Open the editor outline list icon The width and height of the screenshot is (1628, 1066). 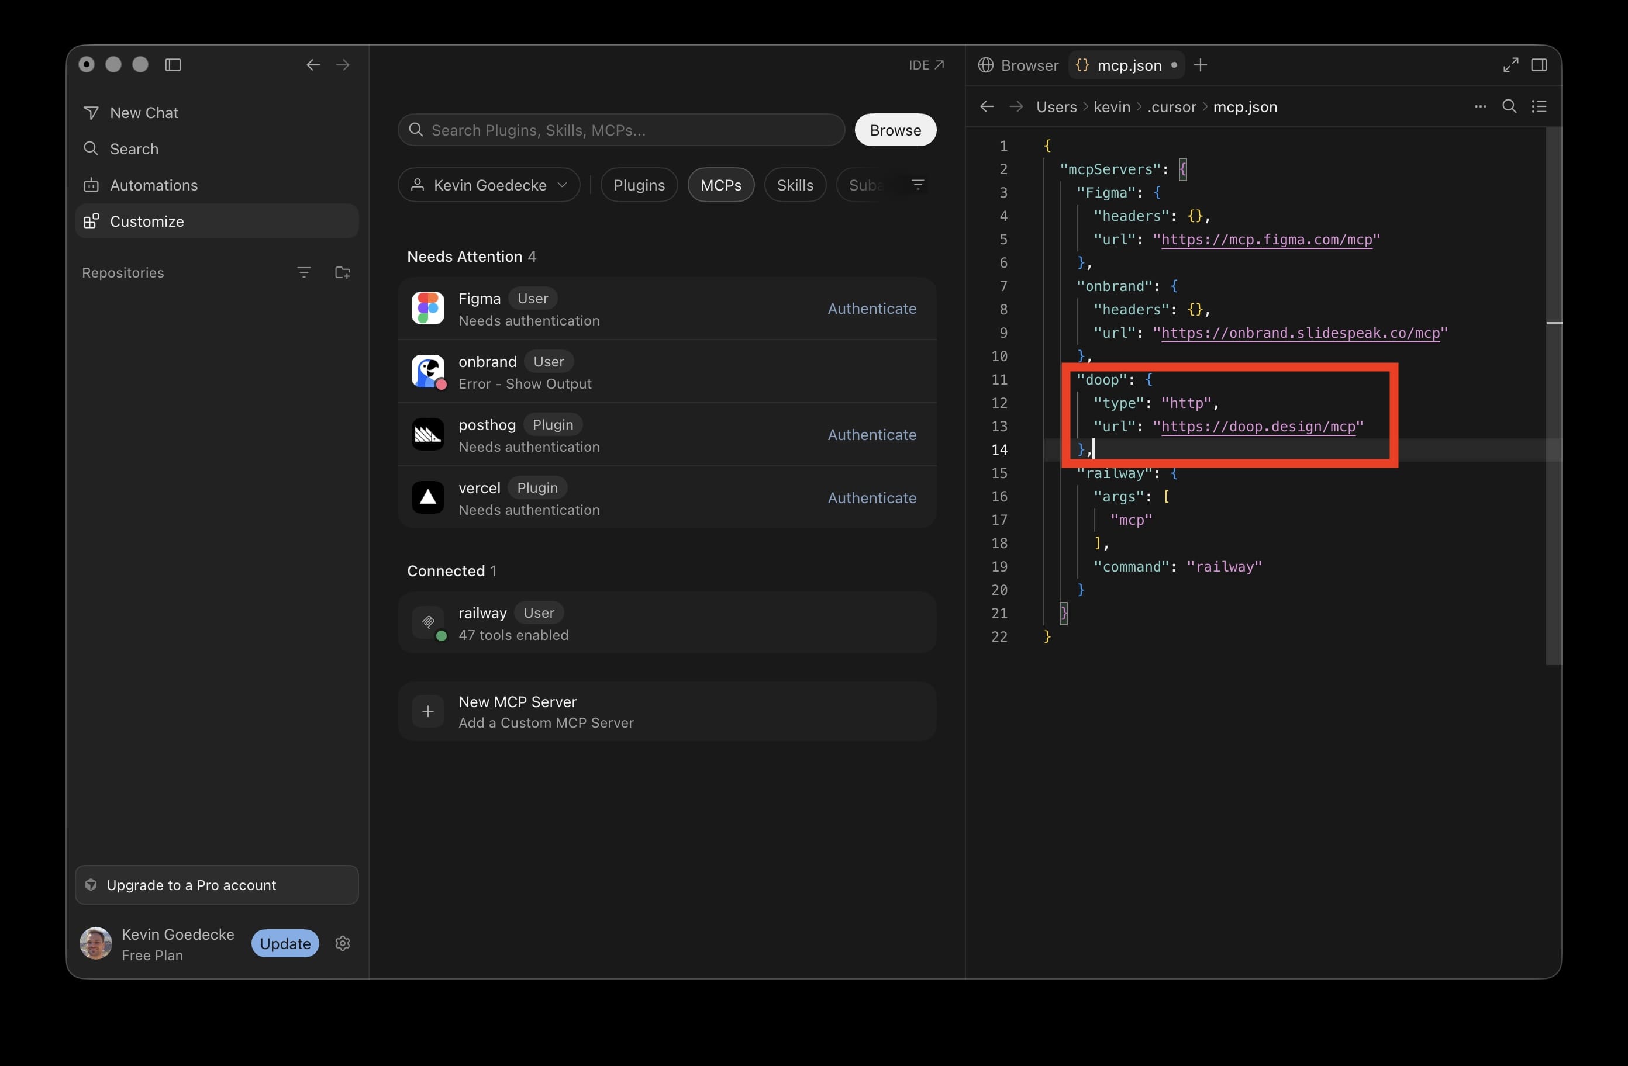[1539, 107]
